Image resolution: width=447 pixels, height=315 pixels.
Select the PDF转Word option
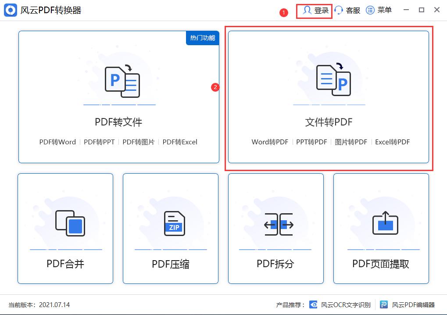[x=57, y=142]
